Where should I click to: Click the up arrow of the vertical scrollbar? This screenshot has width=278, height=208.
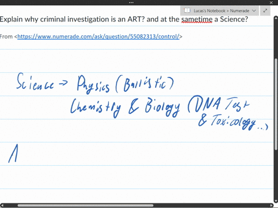pyautogui.click(x=276, y=18)
